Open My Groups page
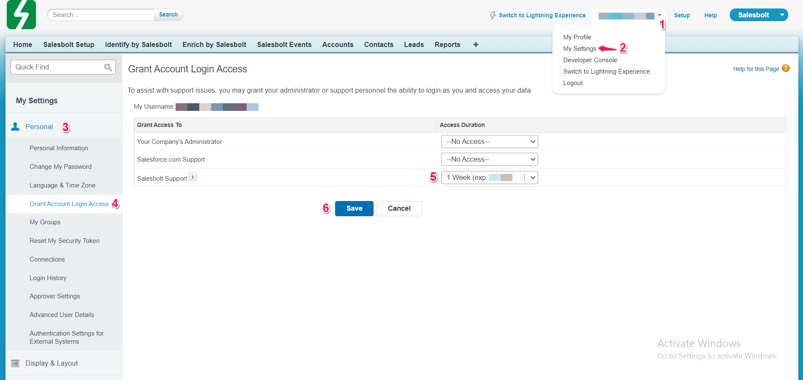The width and height of the screenshot is (803, 380). pyautogui.click(x=45, y=222)
